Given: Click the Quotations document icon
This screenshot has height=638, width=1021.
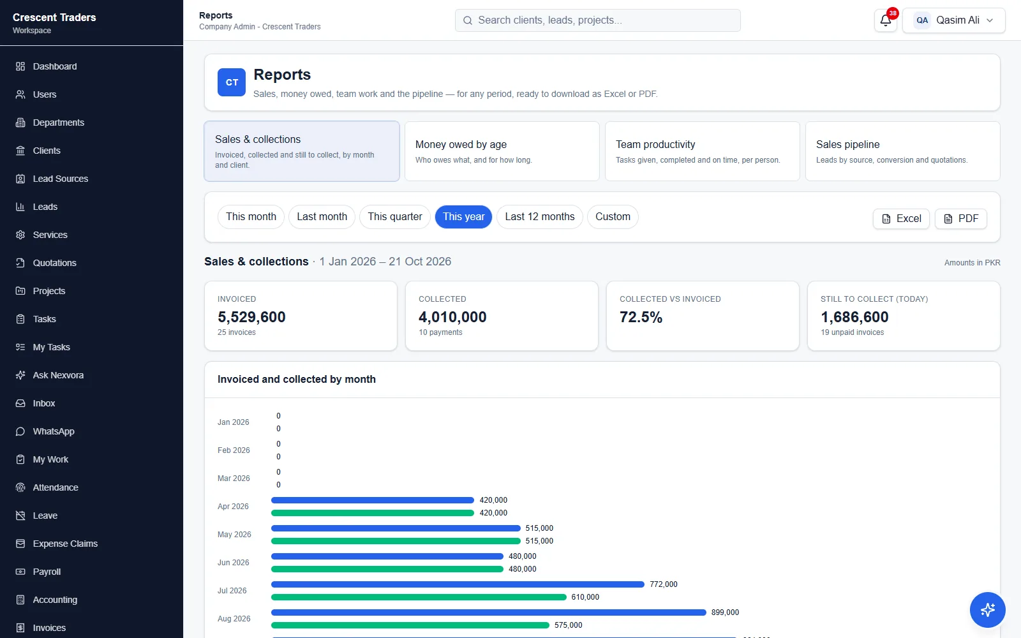Looking at the screenshot, I should [20, 263].
